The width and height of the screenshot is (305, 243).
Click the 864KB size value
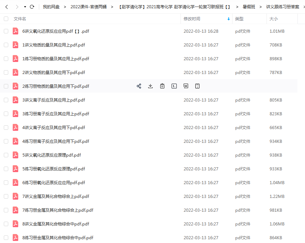tap(276, 237)
